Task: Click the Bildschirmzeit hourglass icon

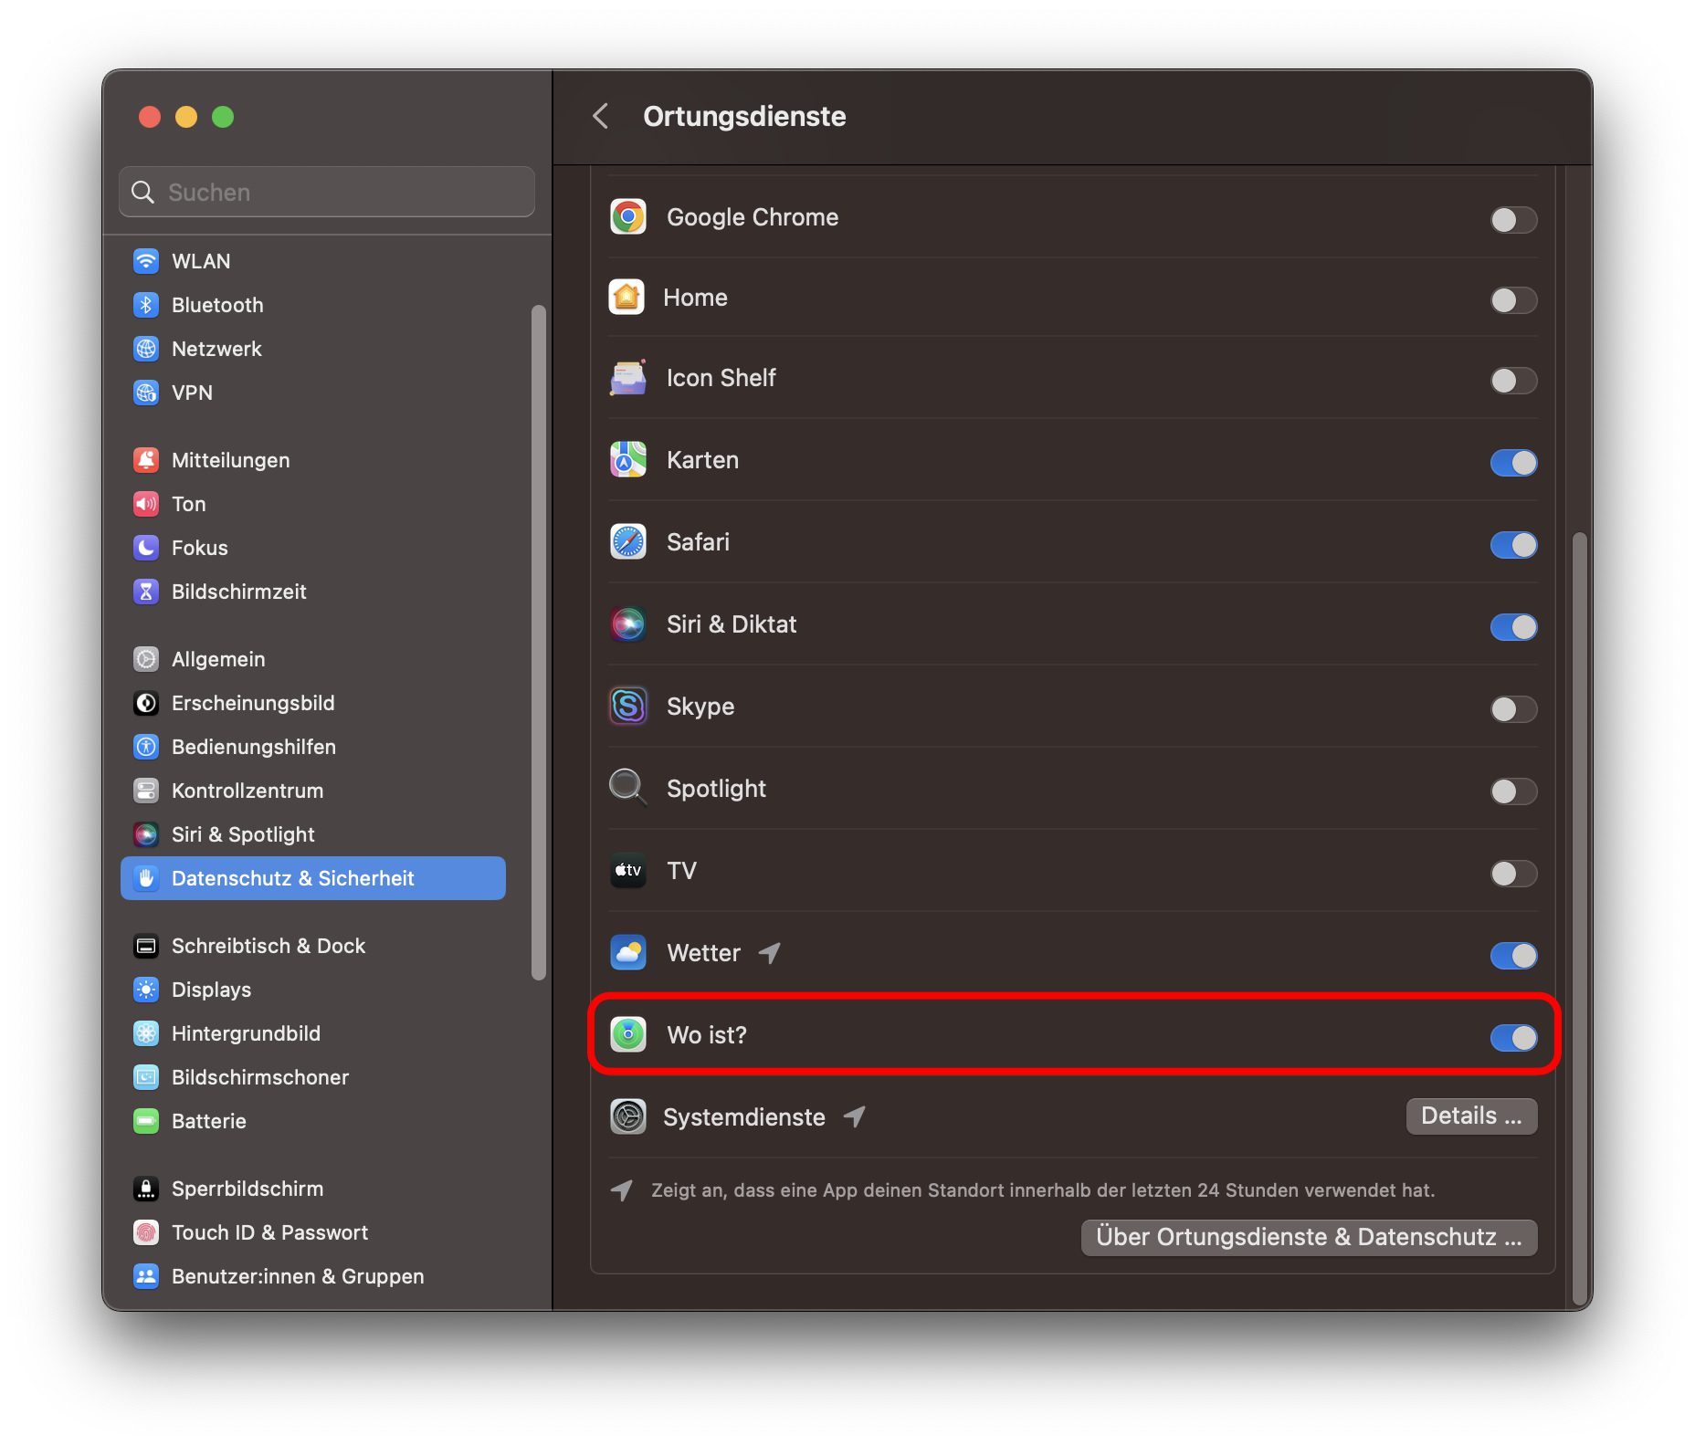Action: click(x=146, y=592)
